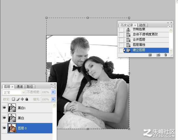Set history brush source for 总体不透明度更改
This screenshot has width=178, height=140.
pos(121,34)
